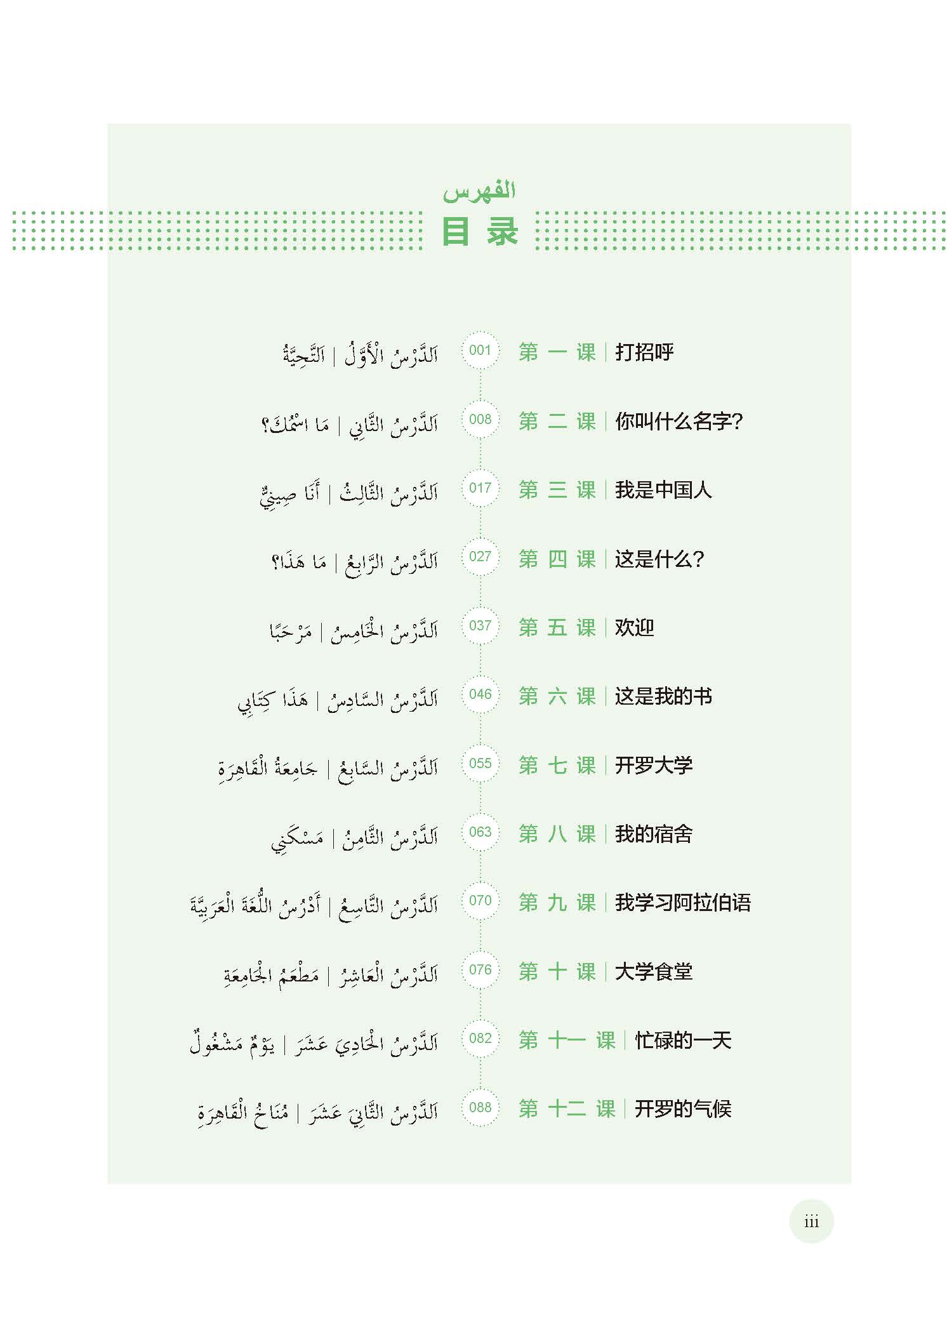This screenshot has width=947, height=1323.
Task: Open lesson seven 开罗大学
Action: tap(653, 765)
